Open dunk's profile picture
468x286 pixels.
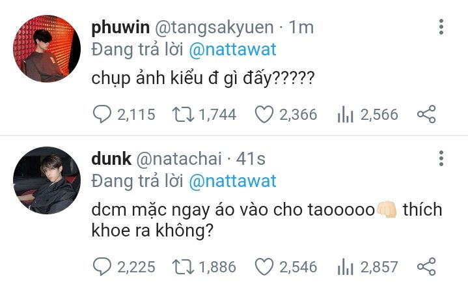47,180
